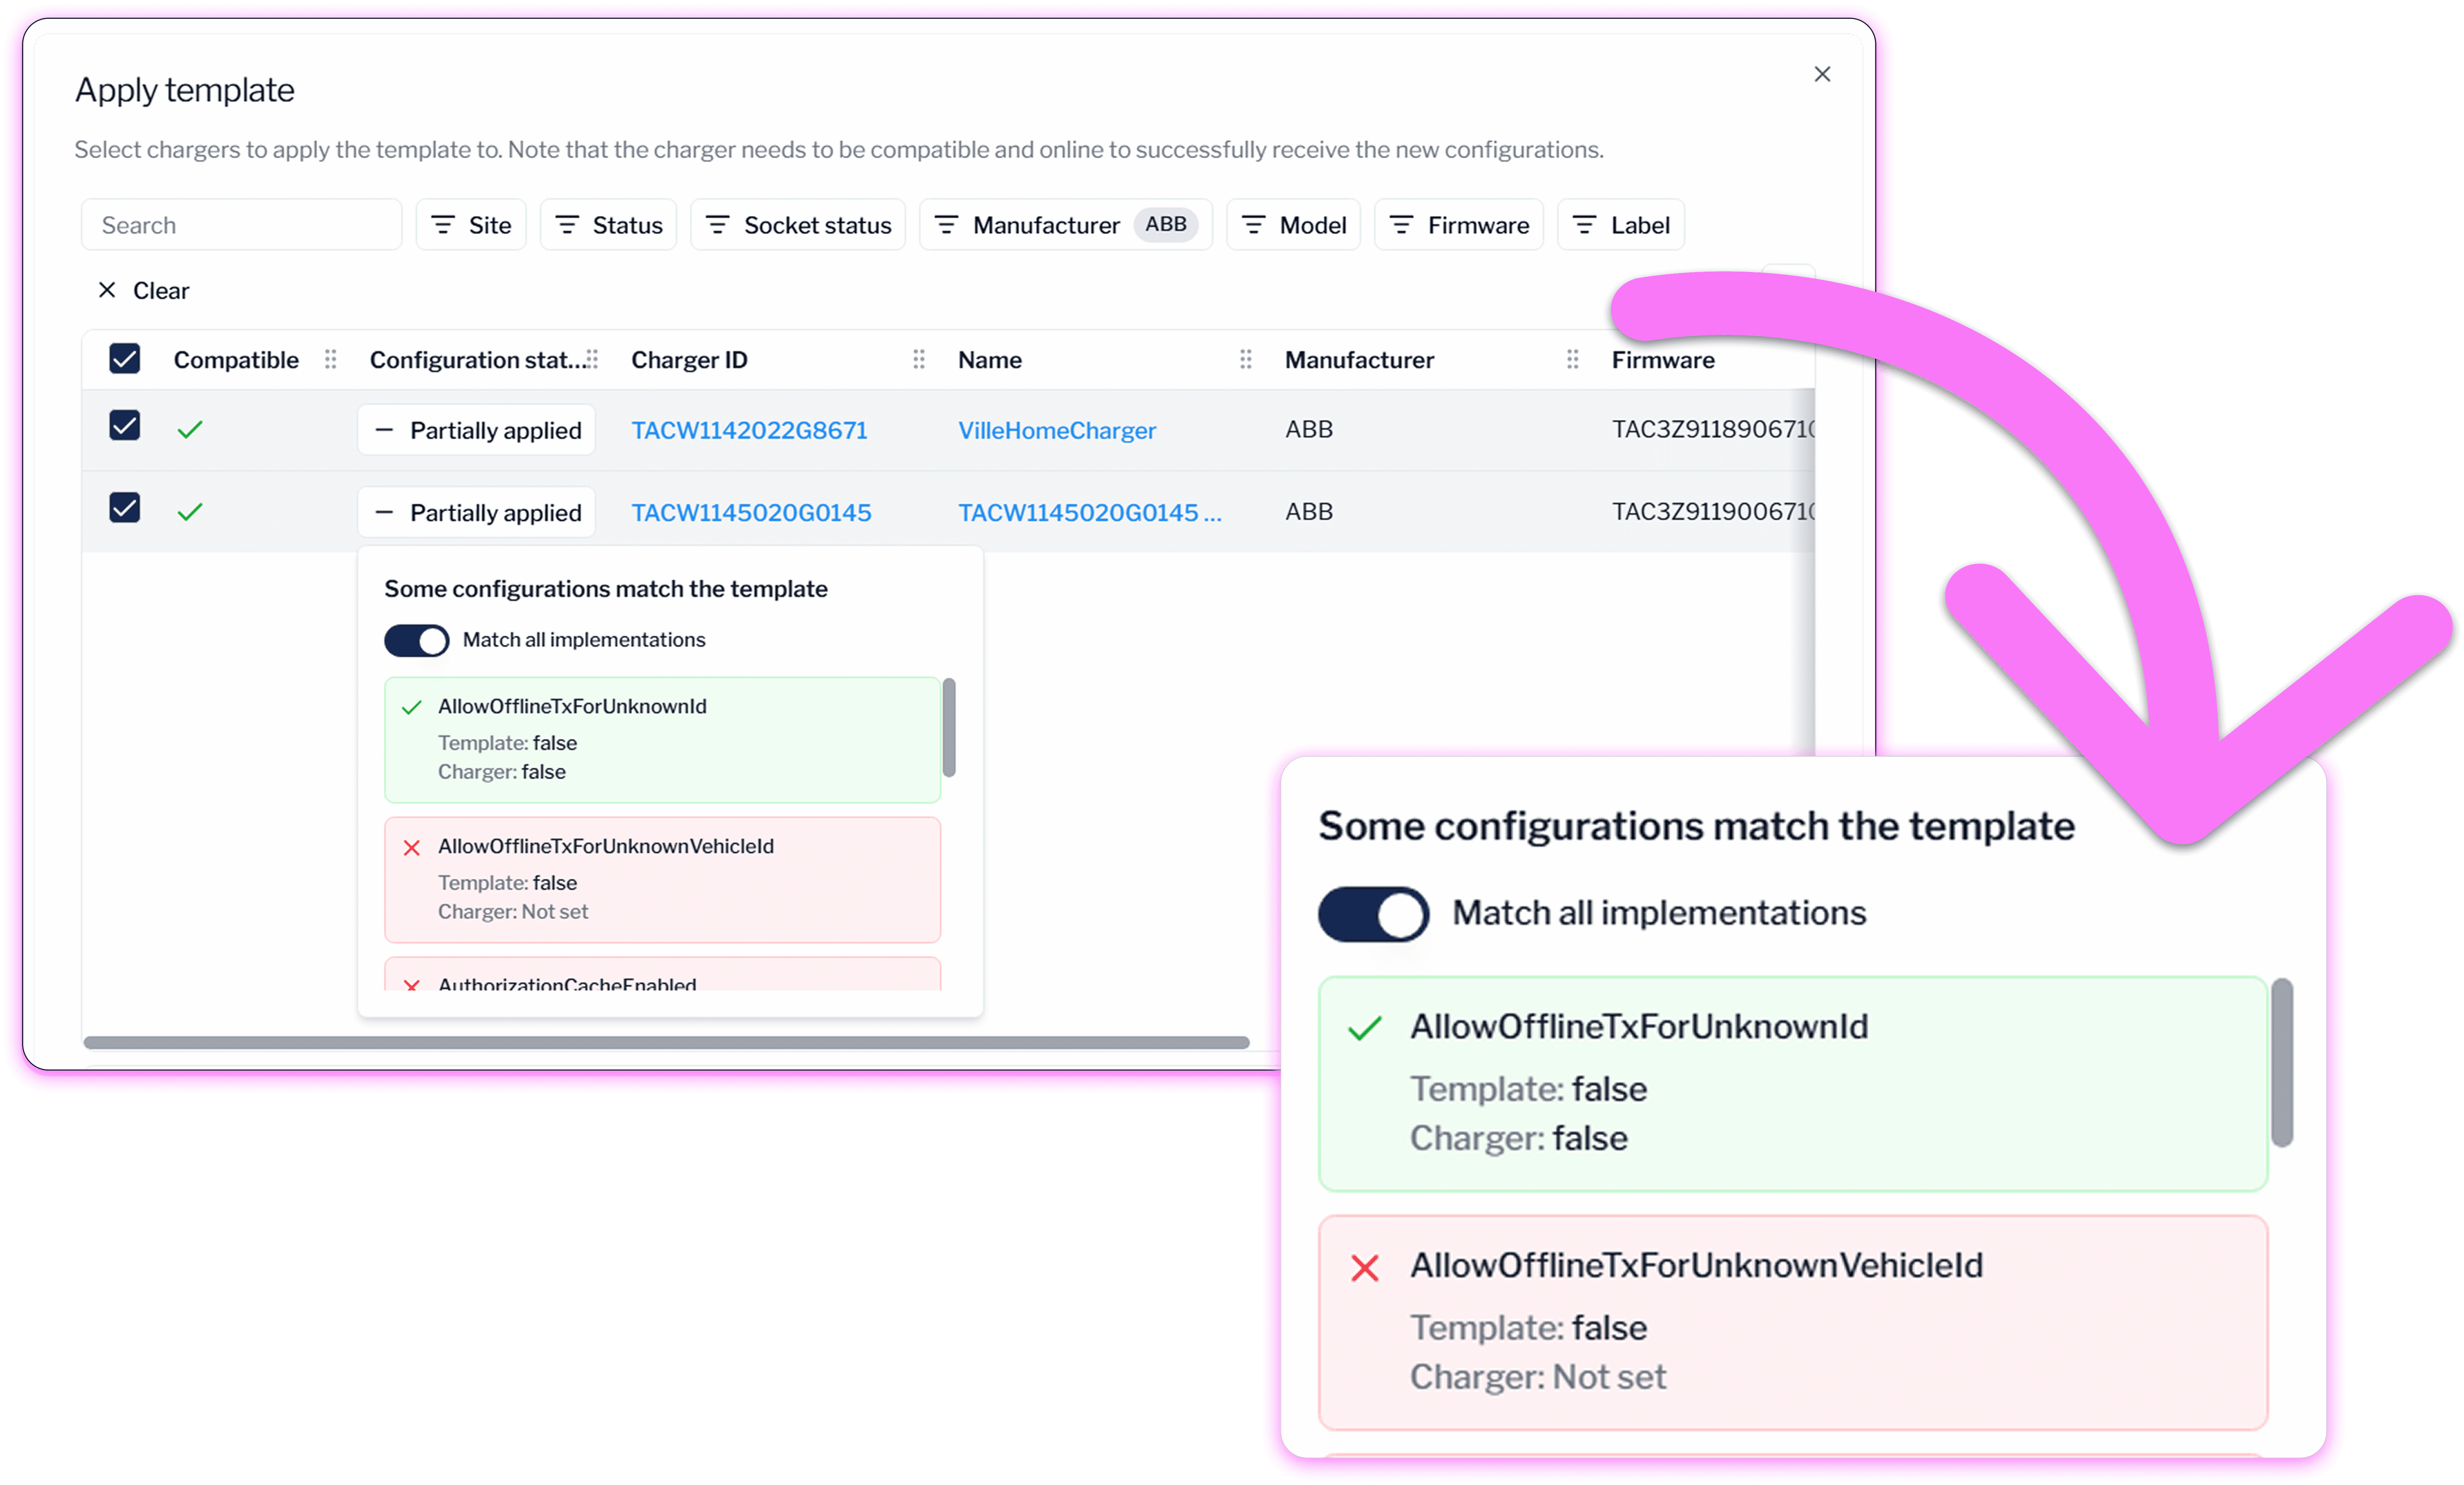Click drag handle after Name column
This screenshot has height=1485, width=2464.
click(1246, 359)
